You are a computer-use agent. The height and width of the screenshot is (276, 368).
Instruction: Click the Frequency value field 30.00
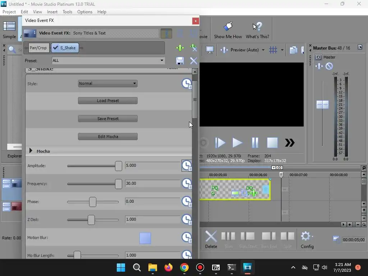tap(152, 184)
